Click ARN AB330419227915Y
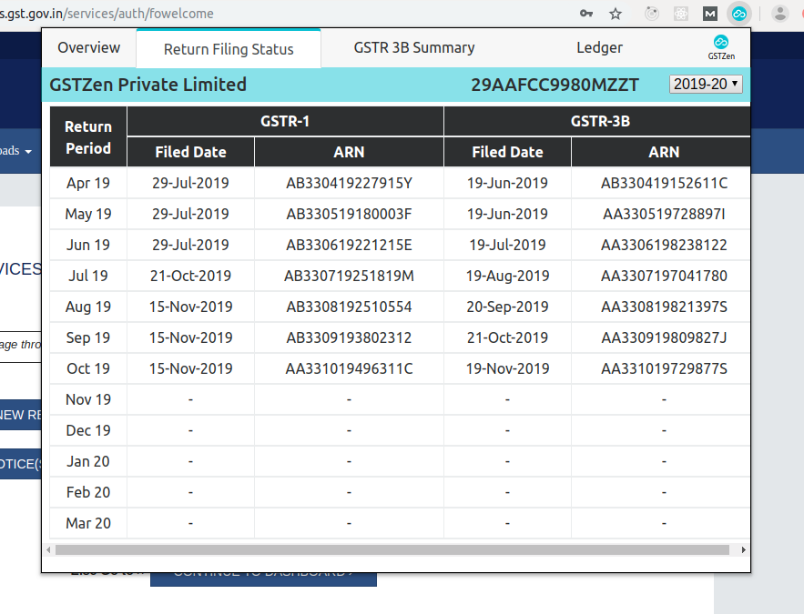The width and height of the screenshot is (804, 614). point(349,184)
